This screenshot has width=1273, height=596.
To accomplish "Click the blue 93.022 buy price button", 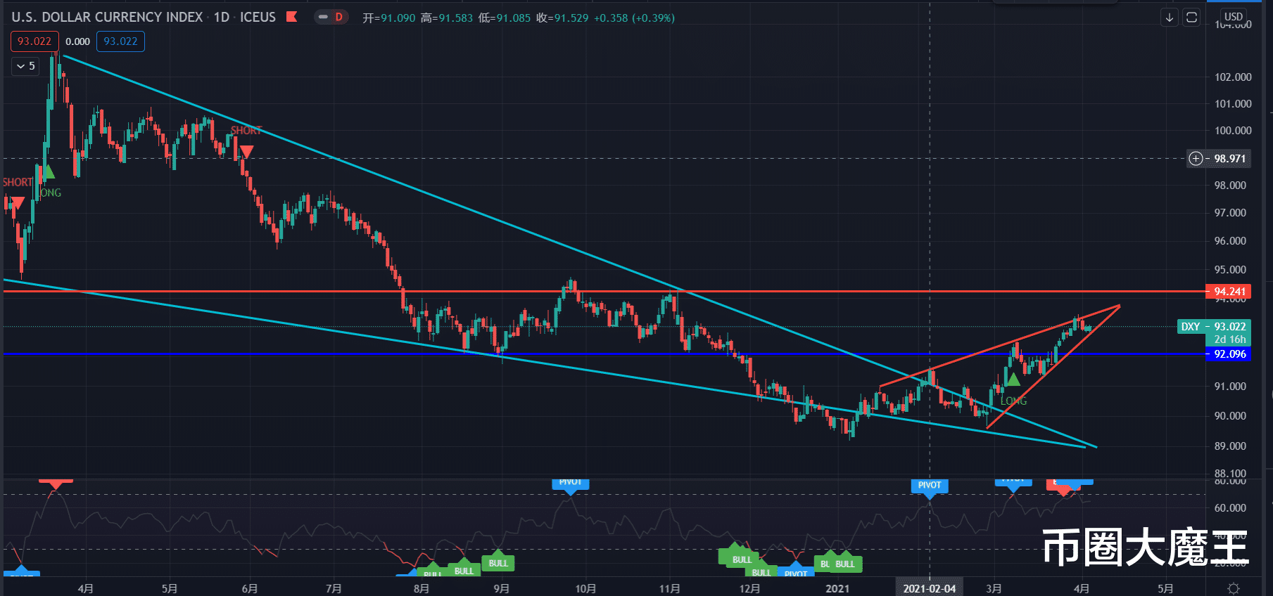I will click(x=120, y=41).
